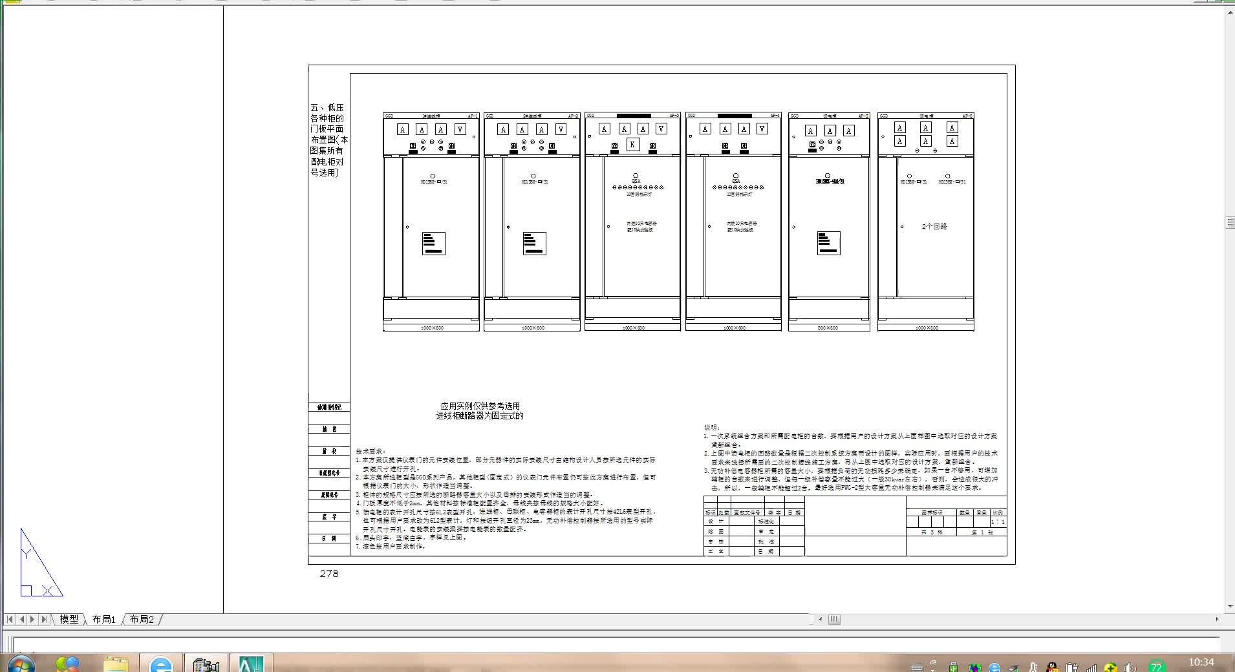Select the 说明 heading text
Image resolution: width=1235 pixels, height=672 pixels.
712,428
